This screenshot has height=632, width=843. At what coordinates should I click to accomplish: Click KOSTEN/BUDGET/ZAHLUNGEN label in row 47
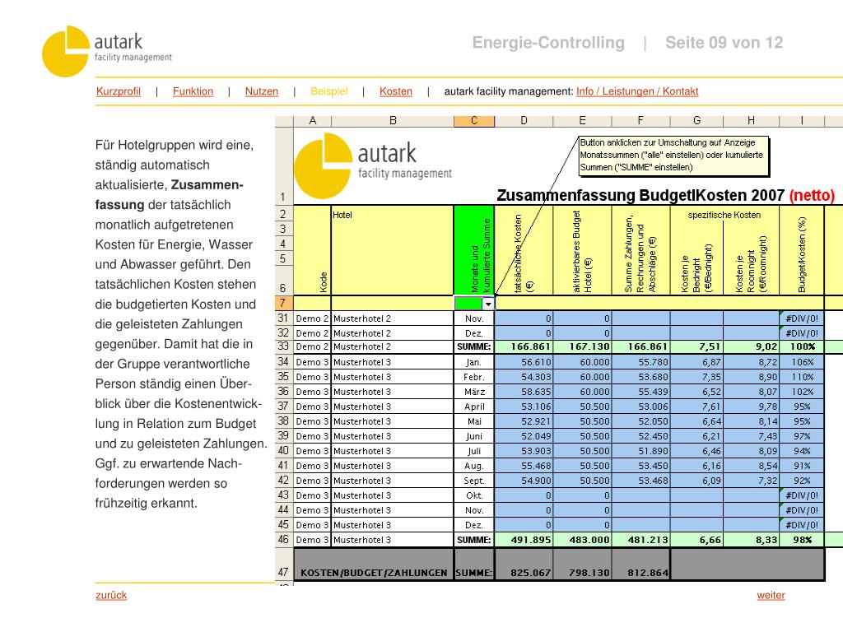coord(374,573)
